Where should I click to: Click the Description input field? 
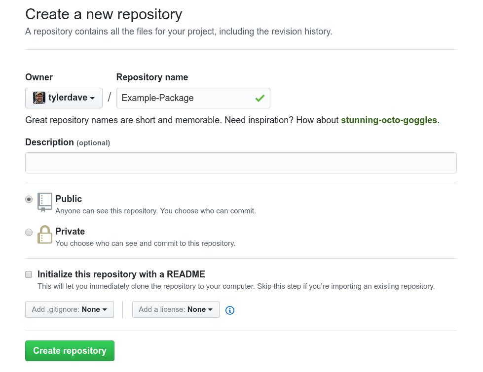pos(241,162)
